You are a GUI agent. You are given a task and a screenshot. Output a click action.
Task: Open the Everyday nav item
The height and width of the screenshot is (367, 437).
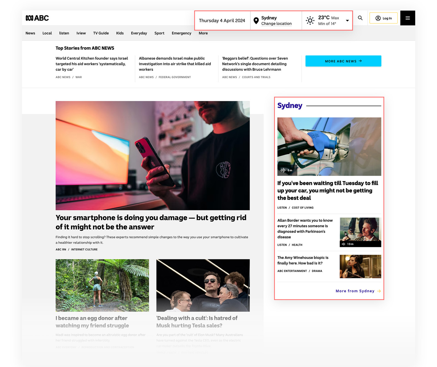[x=139, y=33]
